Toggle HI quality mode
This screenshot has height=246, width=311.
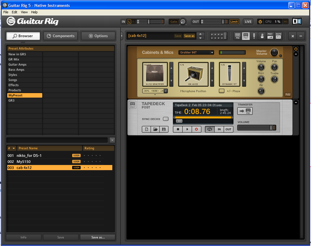pos(286,22)
